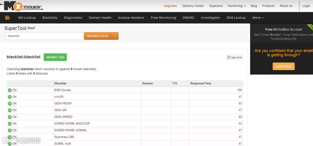
Task: Click the Login link
Action: point(306,6)
